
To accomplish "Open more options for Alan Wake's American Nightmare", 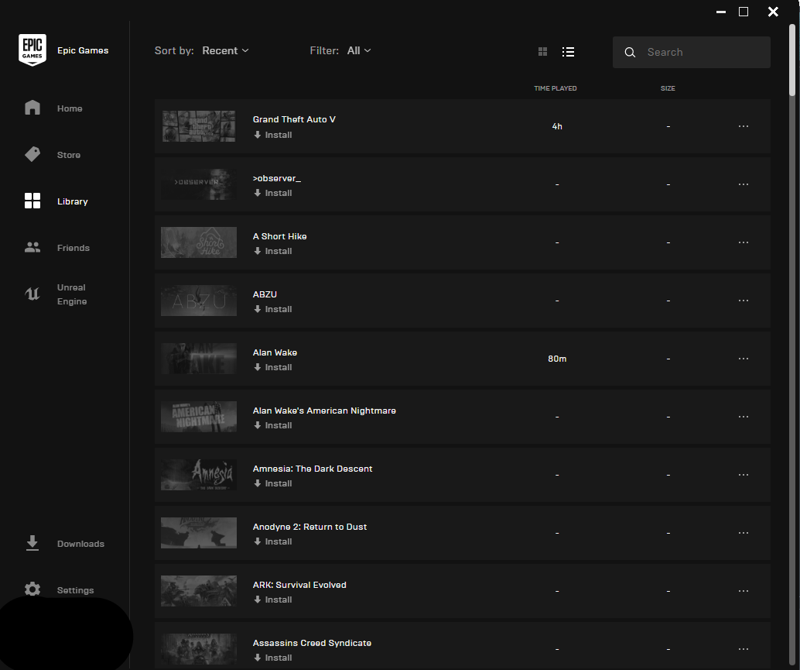I will (x=744, y=417).
